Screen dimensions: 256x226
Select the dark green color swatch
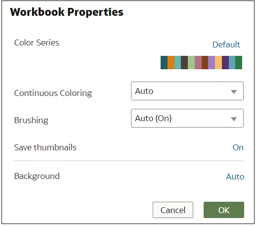point(239,62)
